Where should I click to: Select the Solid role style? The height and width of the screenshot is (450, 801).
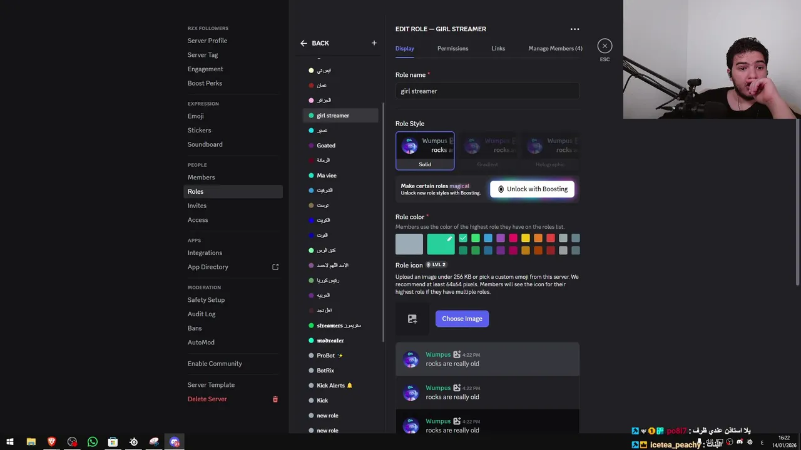(425, 151)
